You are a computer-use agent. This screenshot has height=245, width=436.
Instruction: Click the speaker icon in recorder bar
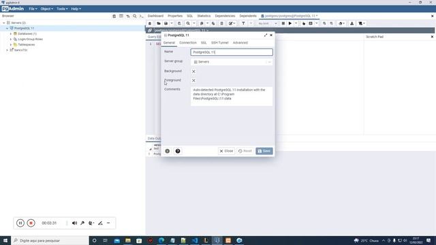[x=74, y=223]
